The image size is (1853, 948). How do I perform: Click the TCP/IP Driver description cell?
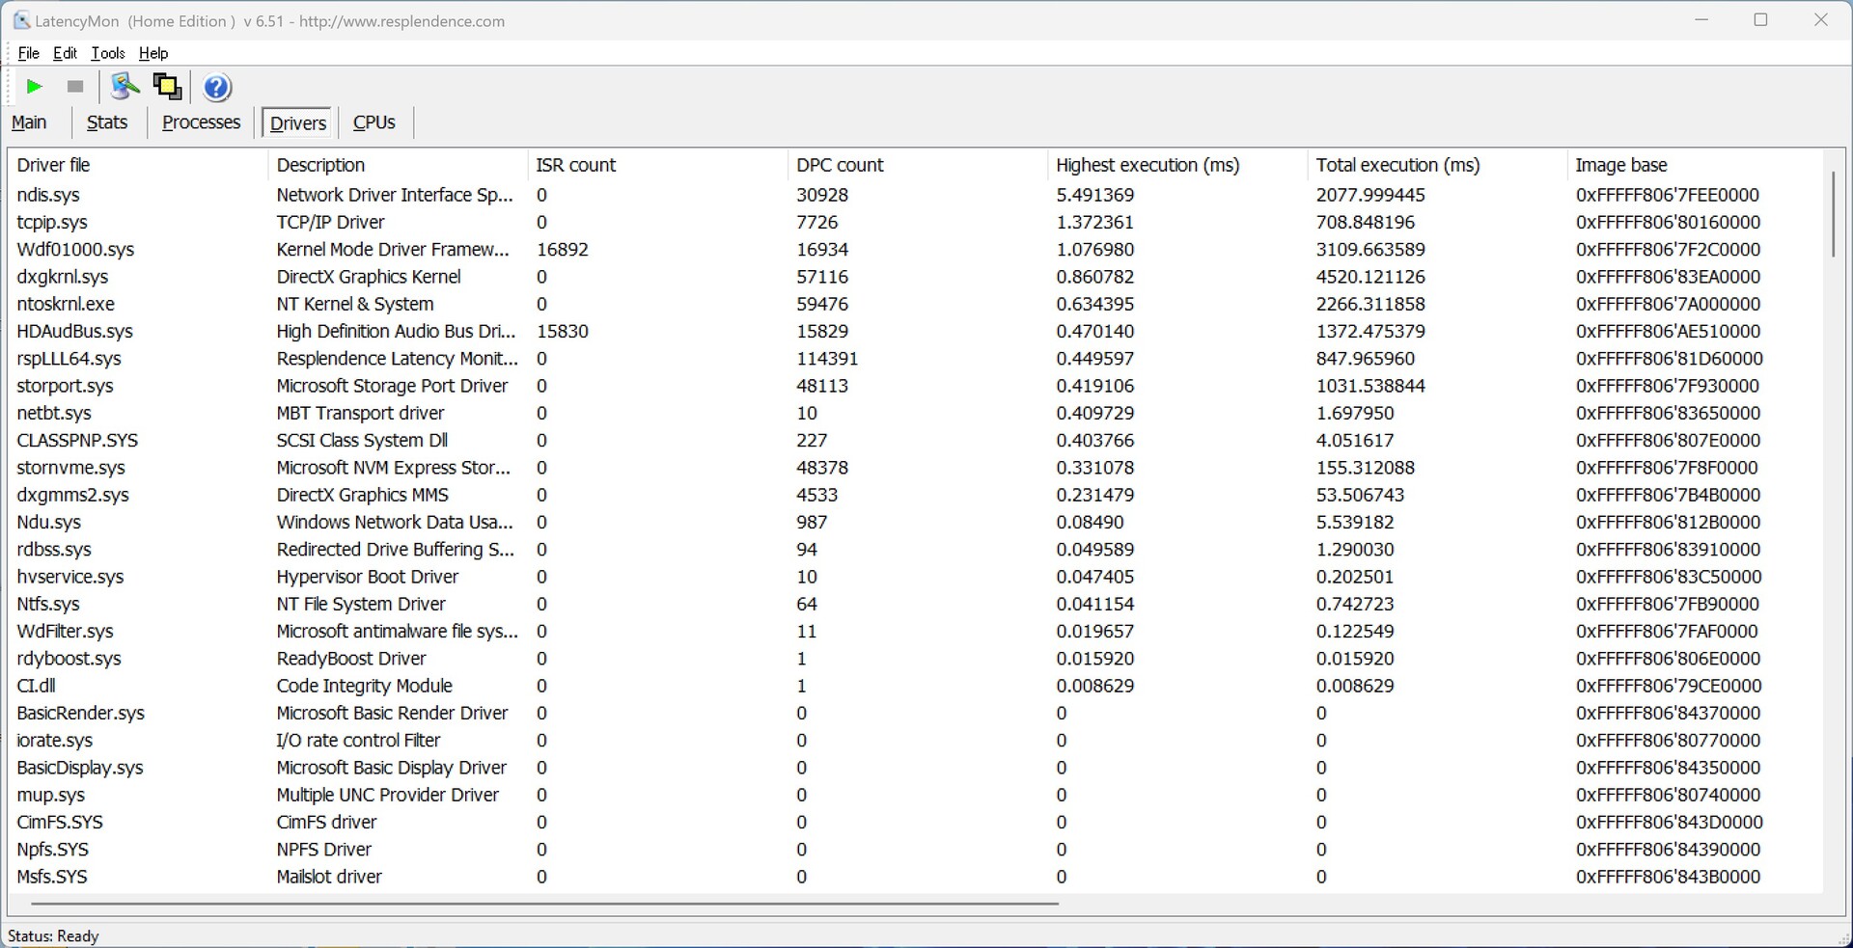(330, 222)
